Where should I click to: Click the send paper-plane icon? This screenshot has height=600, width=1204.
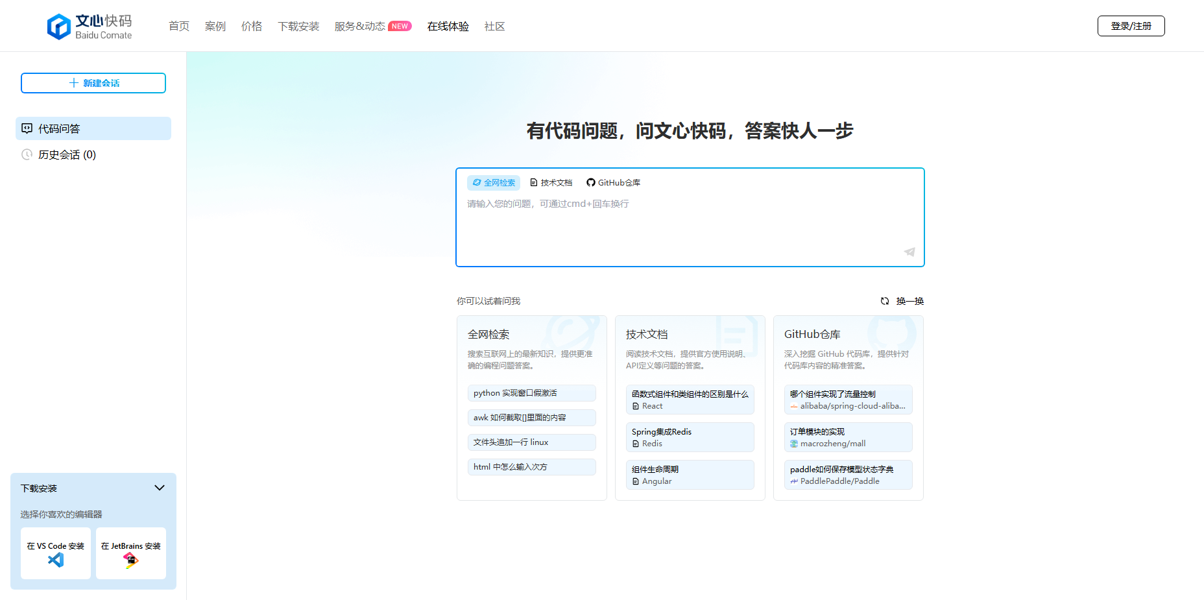909,252
